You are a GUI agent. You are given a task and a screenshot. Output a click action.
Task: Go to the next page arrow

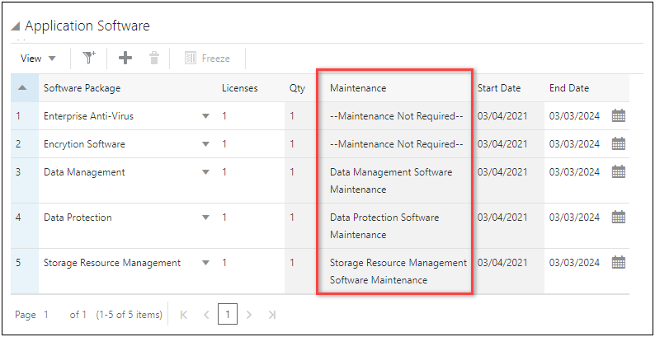coord(249,315)
